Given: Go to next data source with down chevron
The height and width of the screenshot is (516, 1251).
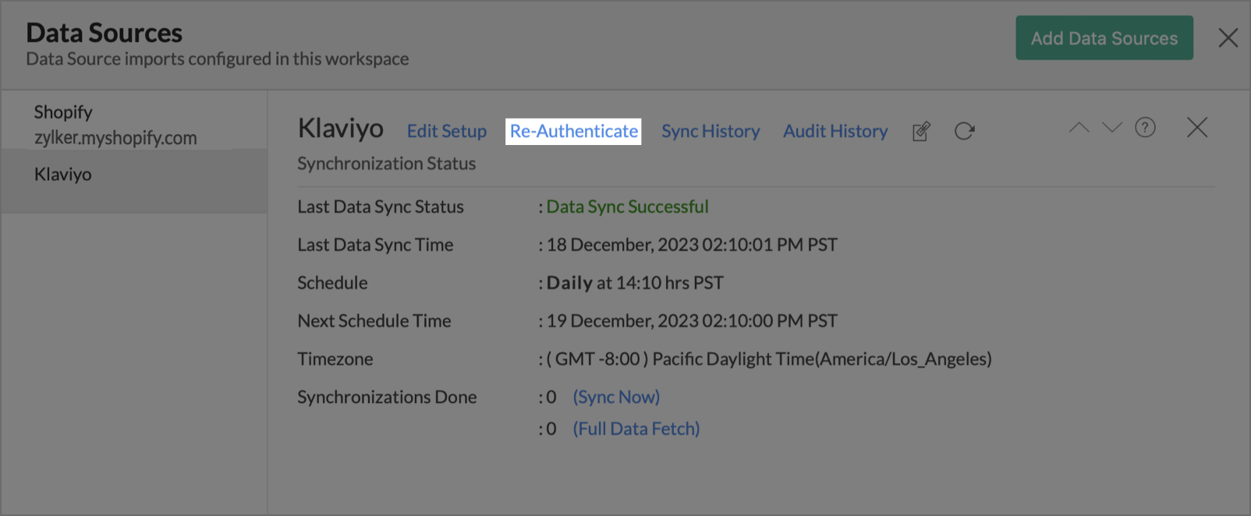Looking at the screenshot, I should click(x=1112, y=128).
